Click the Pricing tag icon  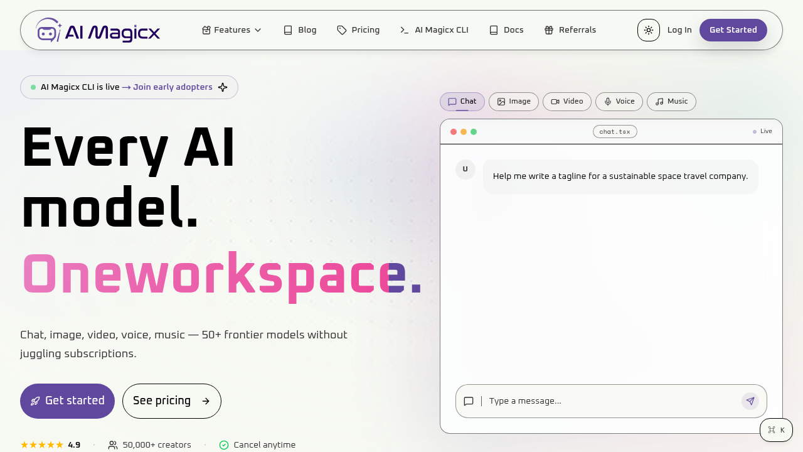point(342,30)
